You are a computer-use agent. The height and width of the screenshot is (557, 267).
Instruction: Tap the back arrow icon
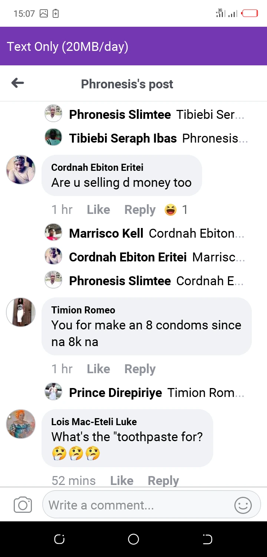click(x=18, y=83)
